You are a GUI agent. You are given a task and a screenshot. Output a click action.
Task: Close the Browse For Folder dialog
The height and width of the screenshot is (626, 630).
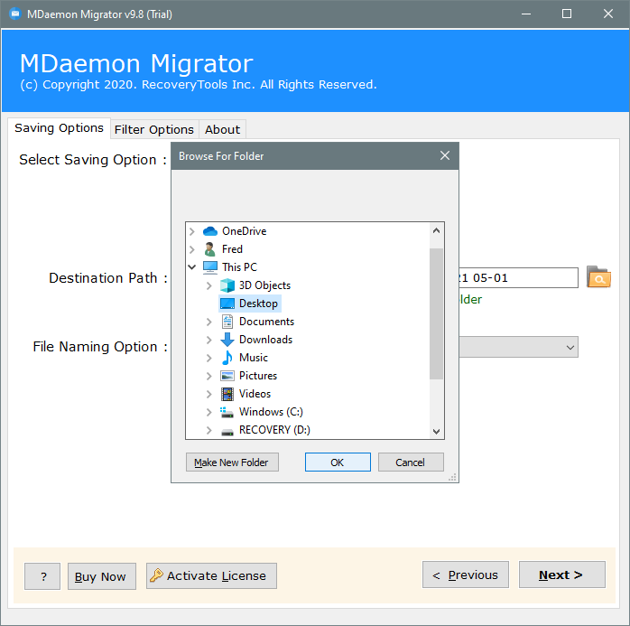click(x=444, y=155)
